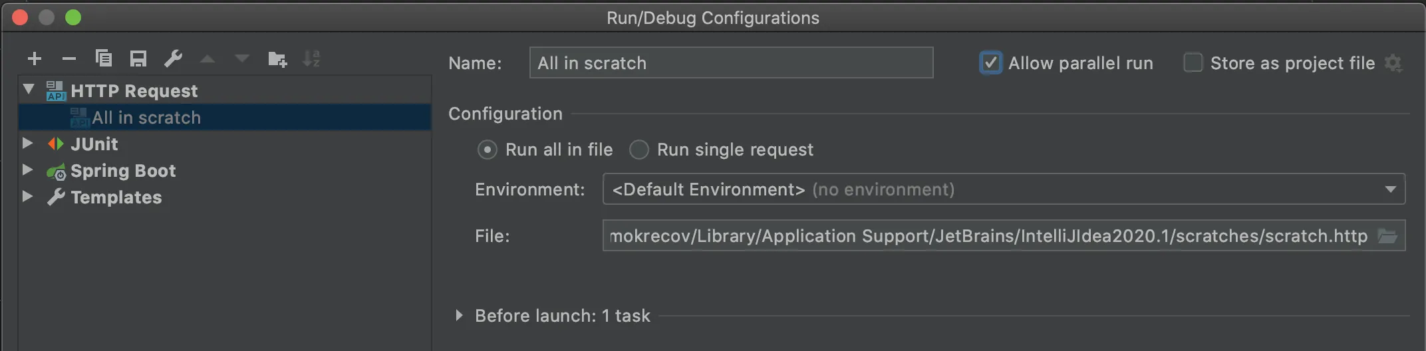
Task: Click the browse folder icon in the File field
Action: click(1387, 236)
